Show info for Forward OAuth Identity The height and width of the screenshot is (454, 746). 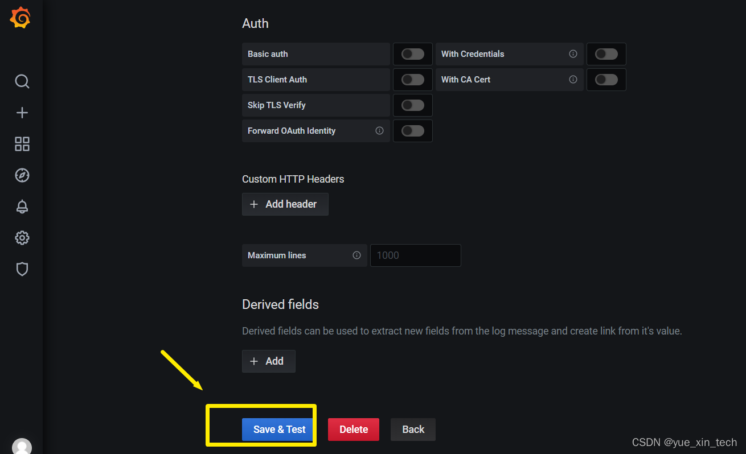pos(379,131)
